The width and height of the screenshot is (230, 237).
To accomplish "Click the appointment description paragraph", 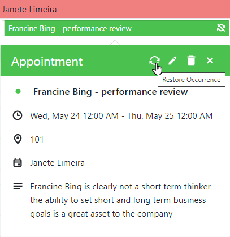I will click(x=123, y=200).
